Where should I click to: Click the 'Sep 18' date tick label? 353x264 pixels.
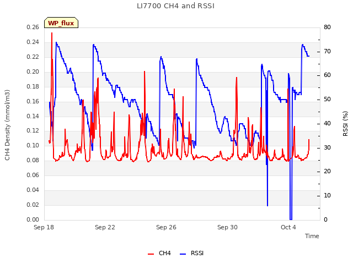(44, 227)
